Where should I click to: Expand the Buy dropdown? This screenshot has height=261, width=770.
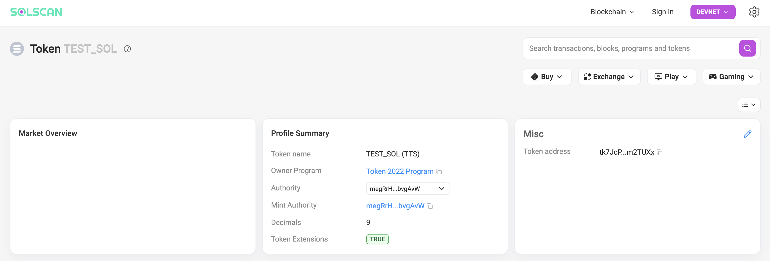pos(547,77)
